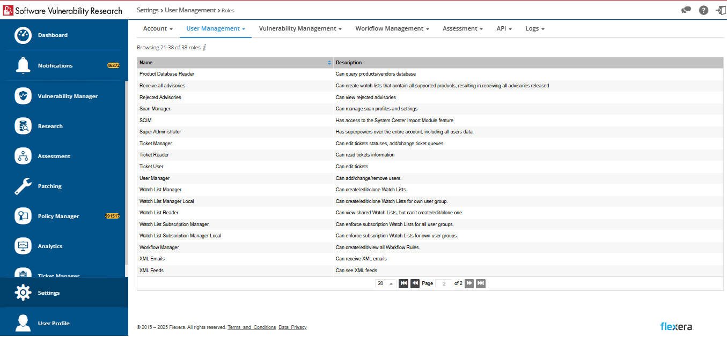727x337 pixels.
Task: Open the Assessment dropdown in top menu
Action: [x=462, y=28]
